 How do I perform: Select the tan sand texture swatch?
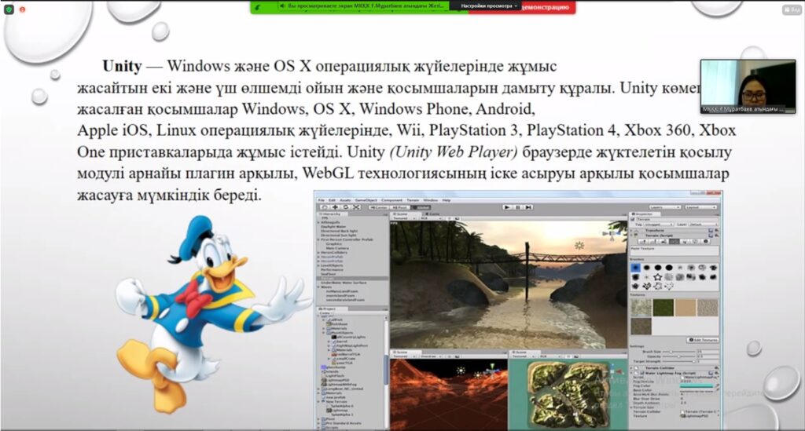tap(686, 308)
